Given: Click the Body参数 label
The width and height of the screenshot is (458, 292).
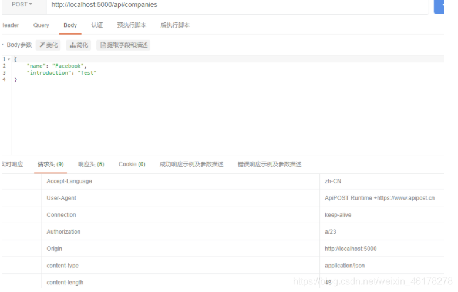Looking at the screenshot, I should click(x=19, y=45).
